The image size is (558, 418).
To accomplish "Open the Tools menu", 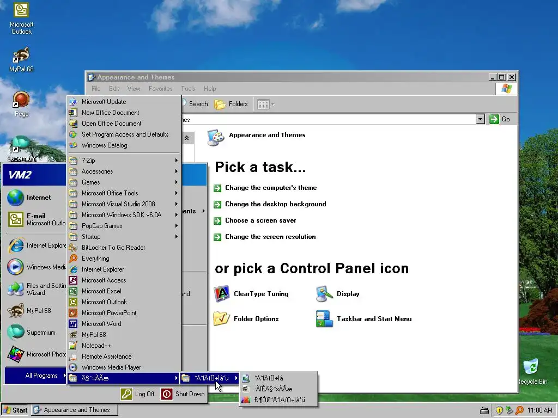I will pyautogui.click(x=188, y=89).
